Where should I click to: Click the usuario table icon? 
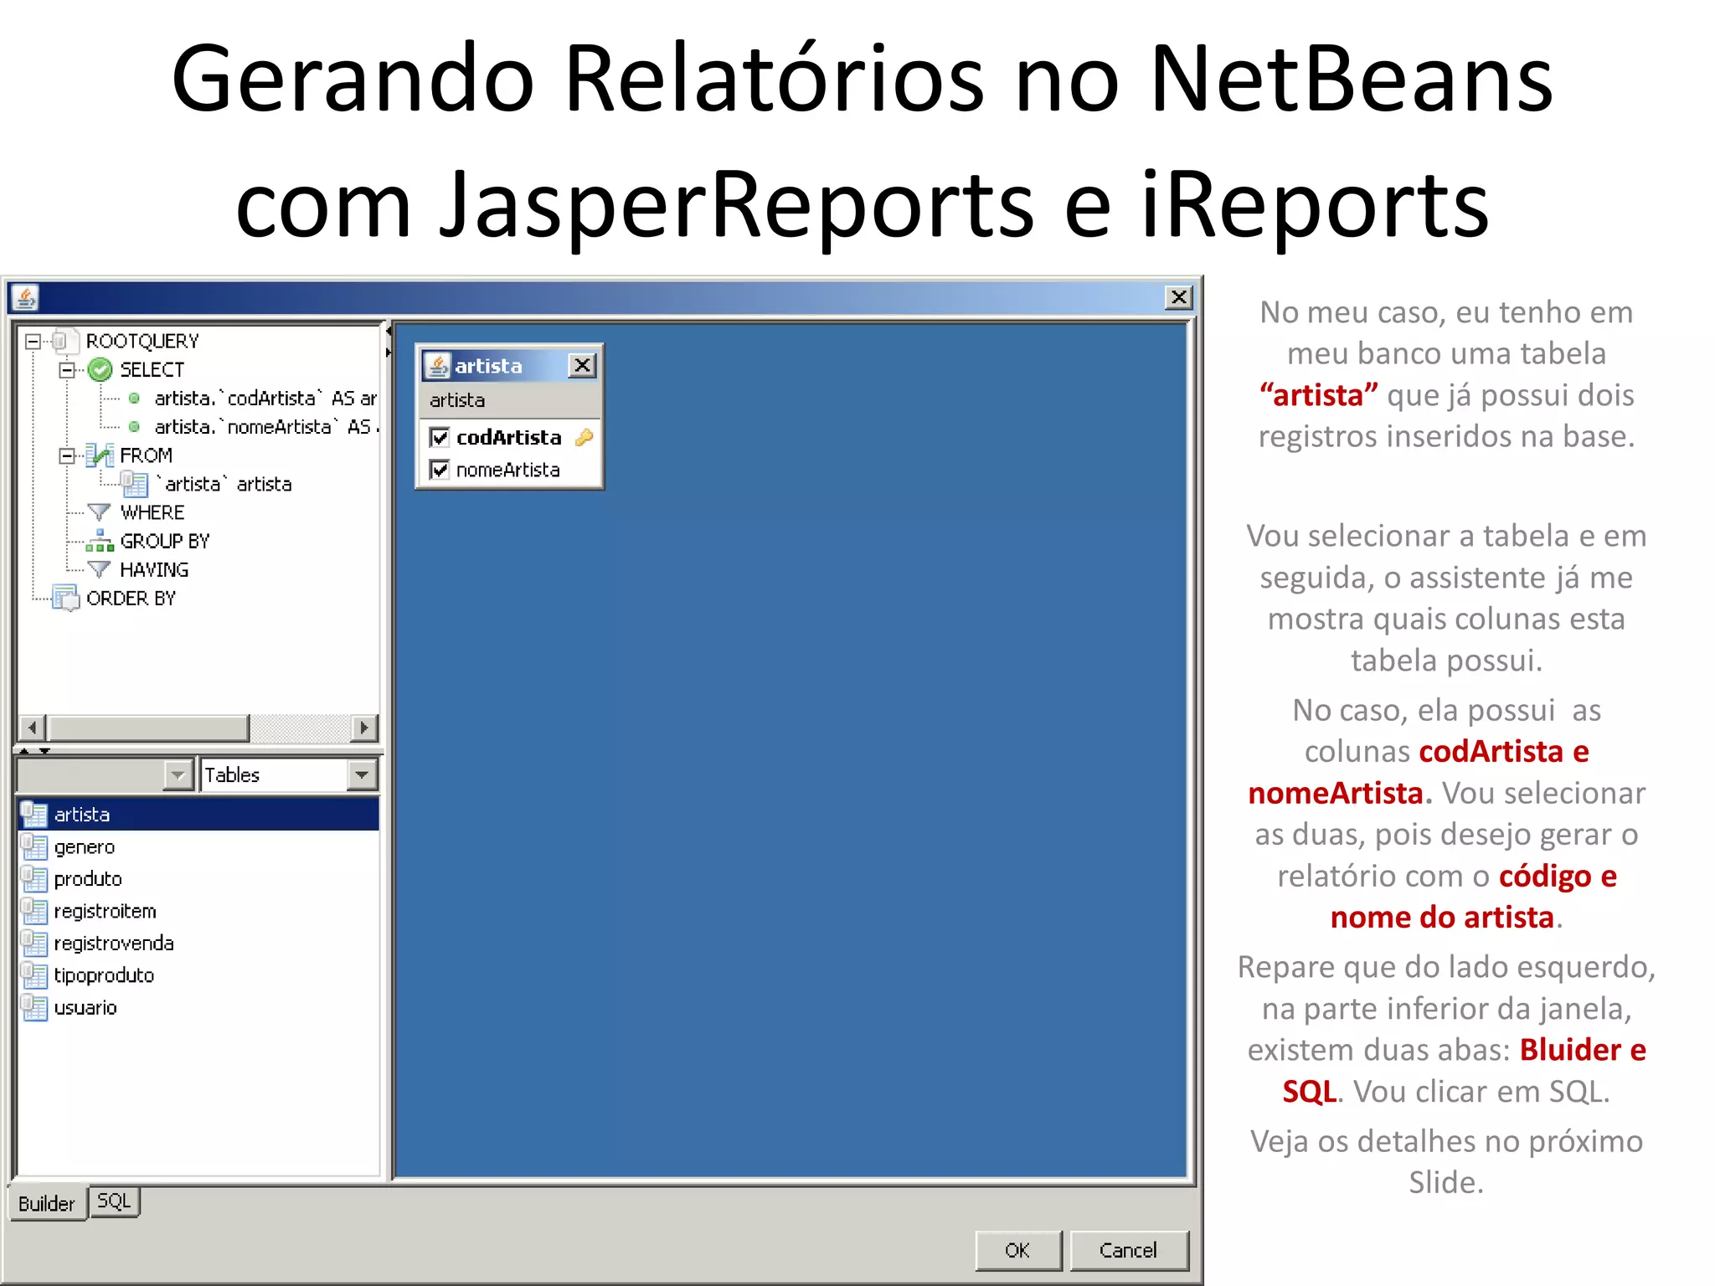[x=34, y=1007]
